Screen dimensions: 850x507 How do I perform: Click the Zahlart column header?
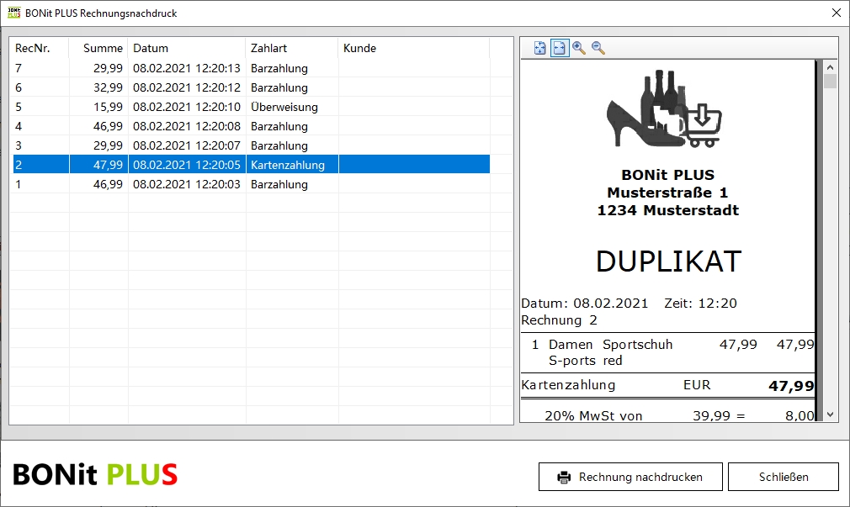(292, 48)
